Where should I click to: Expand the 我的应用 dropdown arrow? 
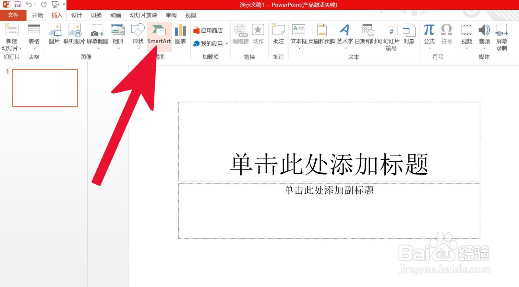tap(227, 44)
